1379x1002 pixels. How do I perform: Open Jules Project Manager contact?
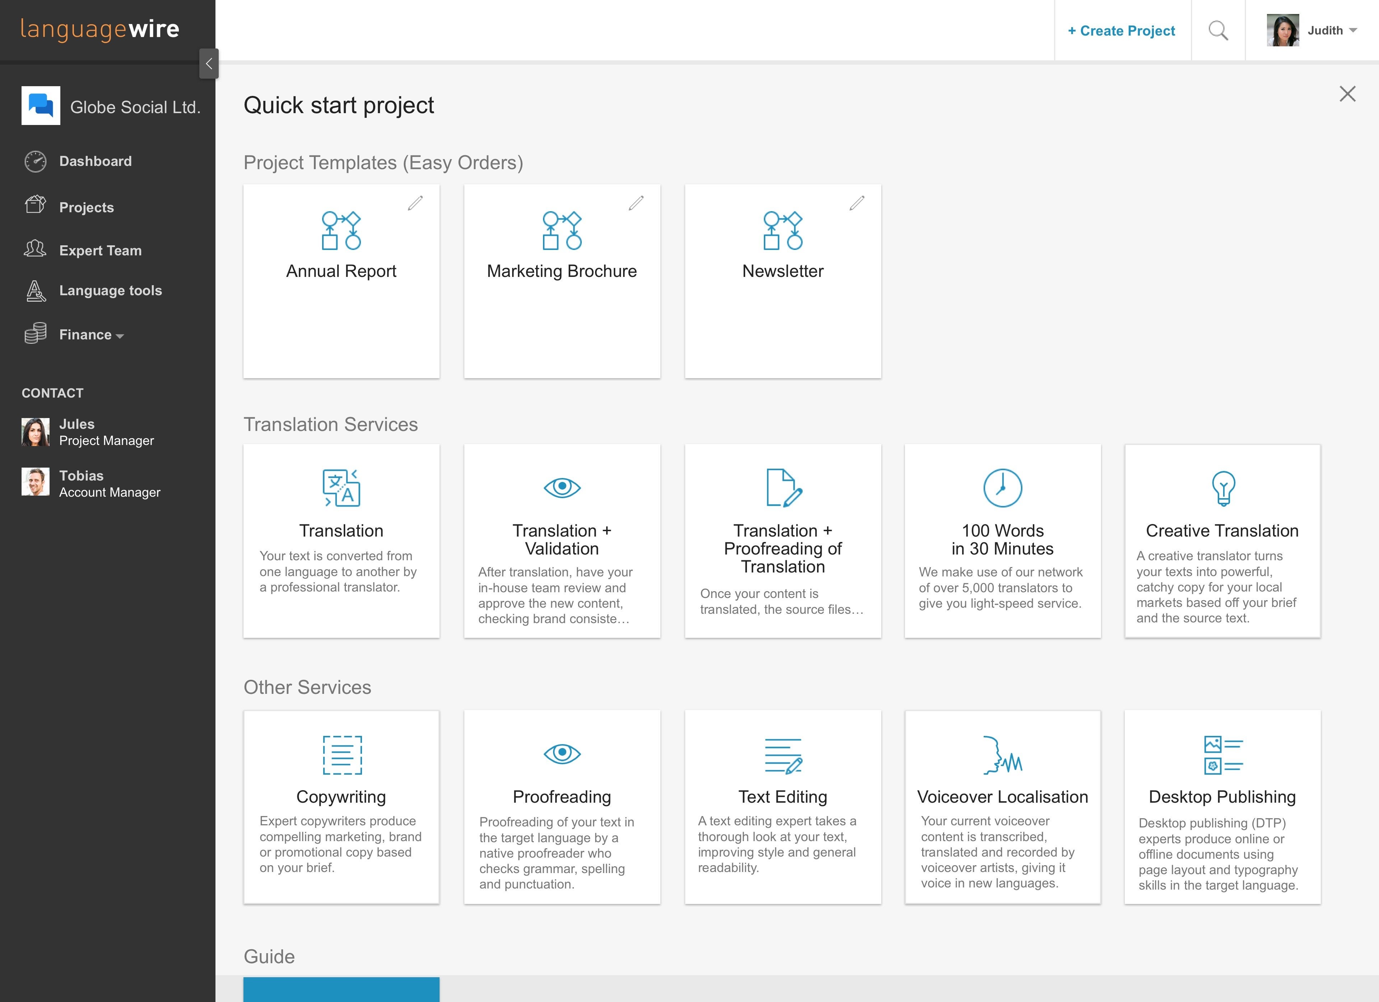click(88, 432)
